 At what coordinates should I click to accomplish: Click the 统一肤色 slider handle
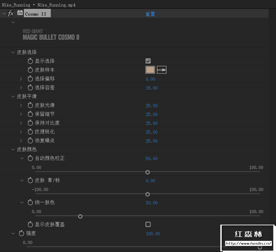(x=80, y=216)
